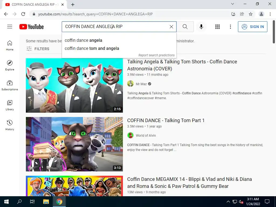Play the Talking Angela 2:15 thumbnail

74,85
